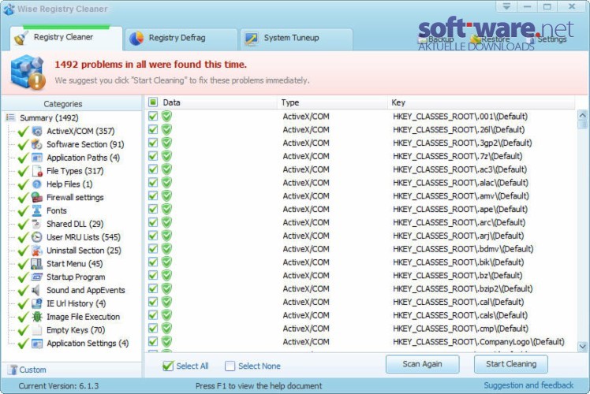Click the Empty Keys category icon
The image size is (590, 394).
coord(37,330)
